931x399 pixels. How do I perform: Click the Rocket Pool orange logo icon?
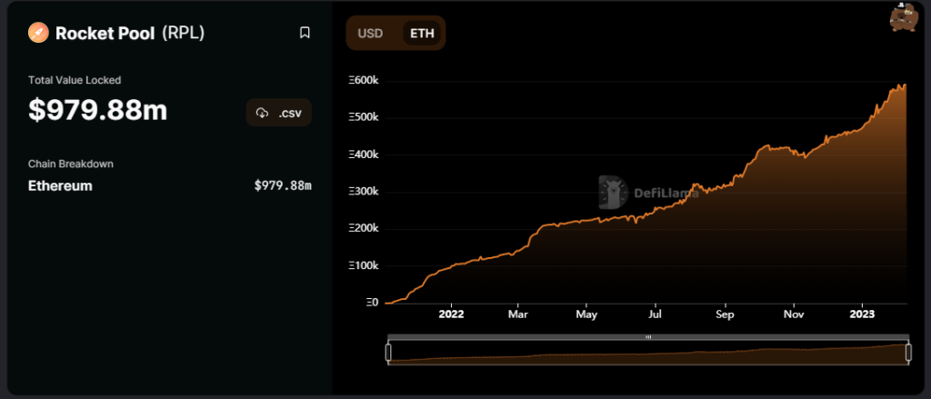click(x=39, y=33)
